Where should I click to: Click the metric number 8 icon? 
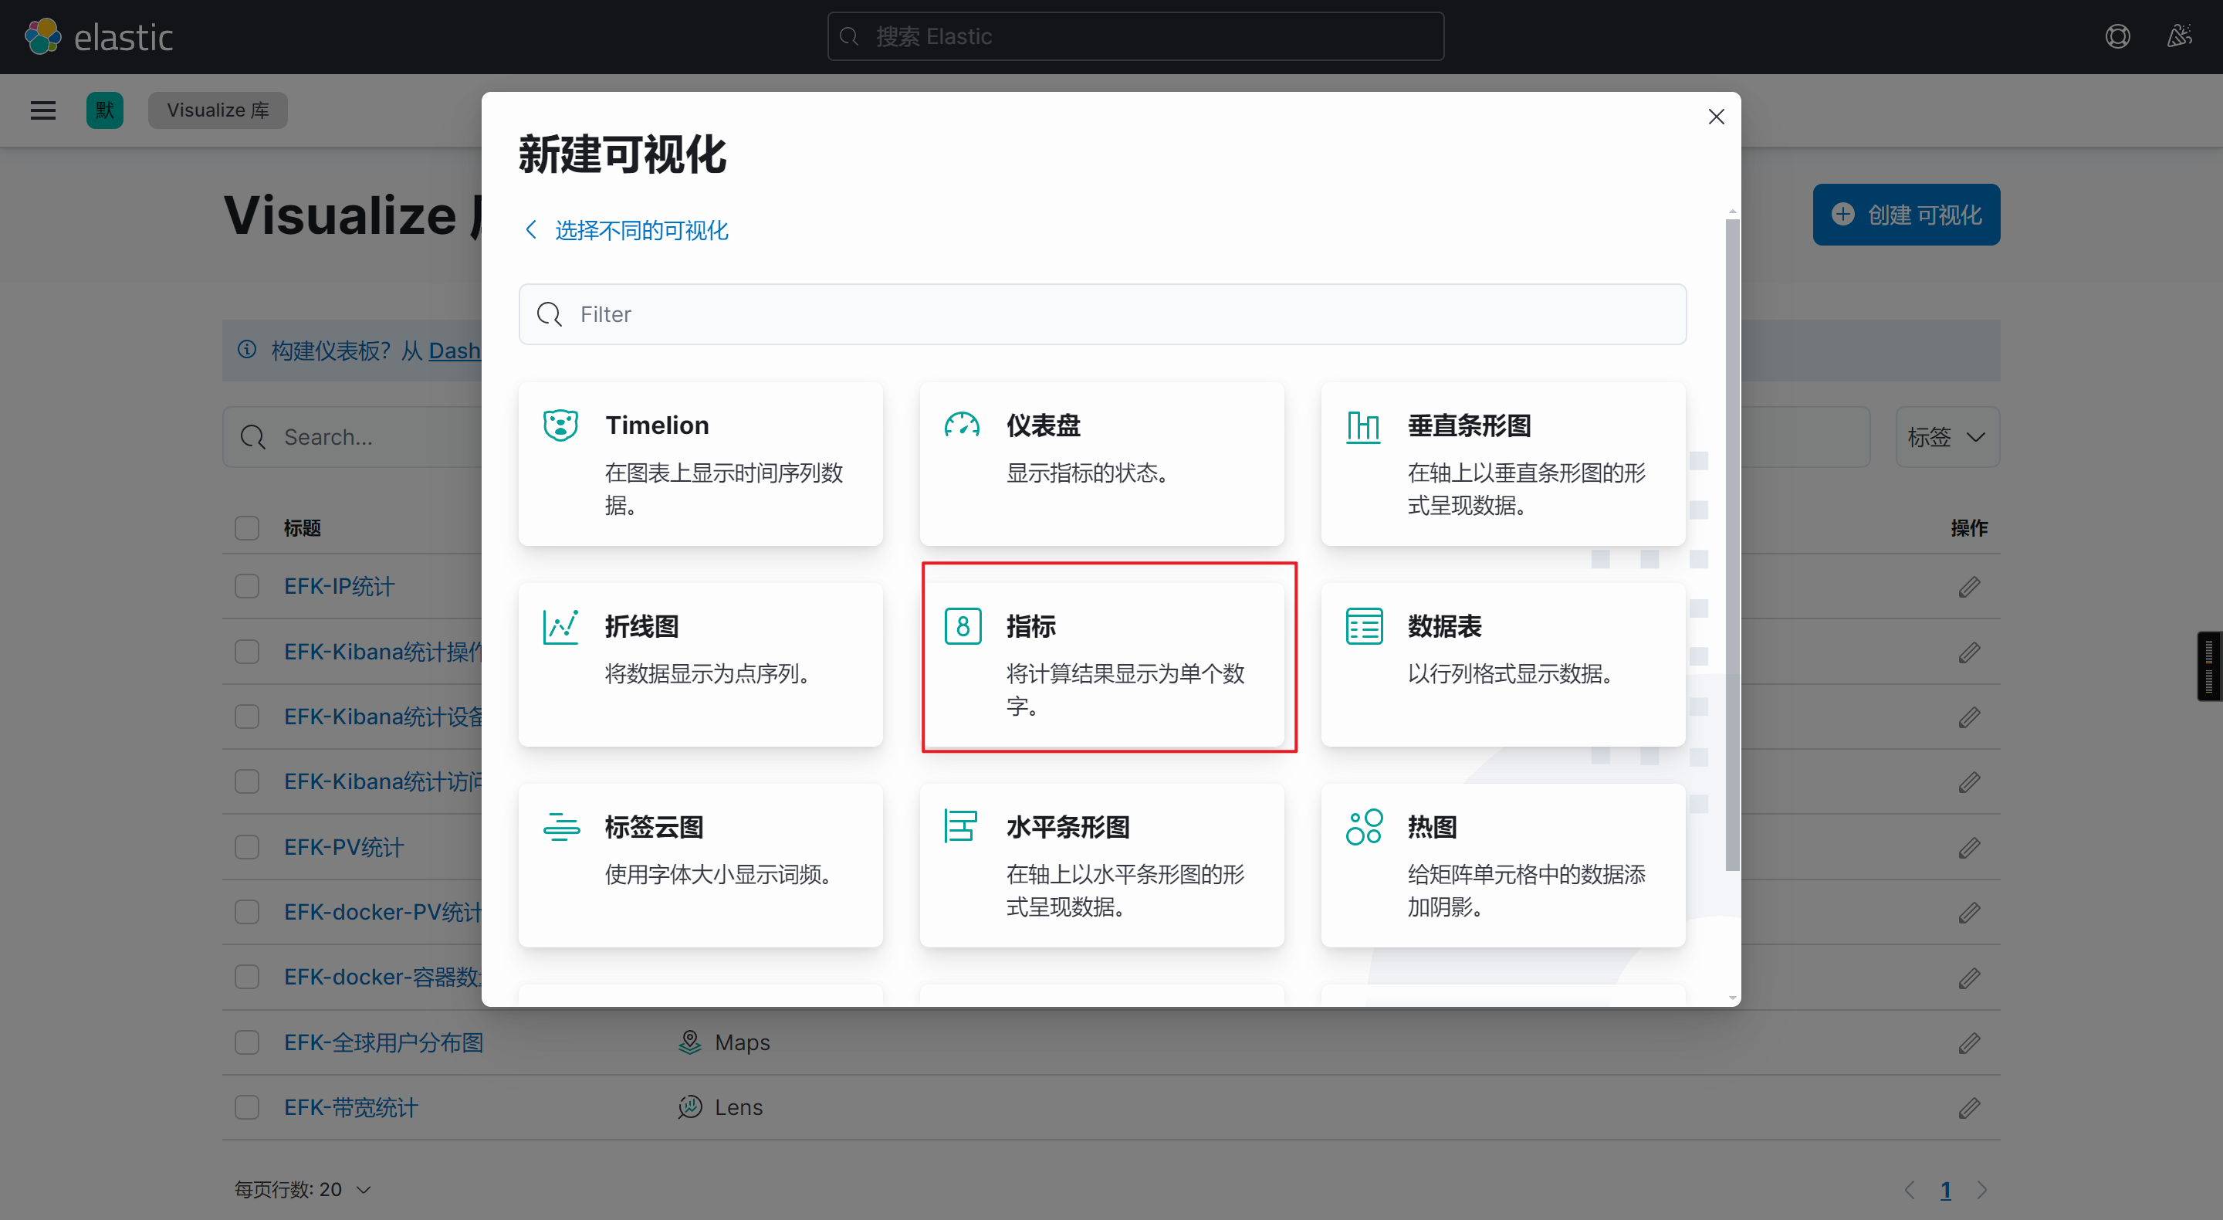point(963,626)
